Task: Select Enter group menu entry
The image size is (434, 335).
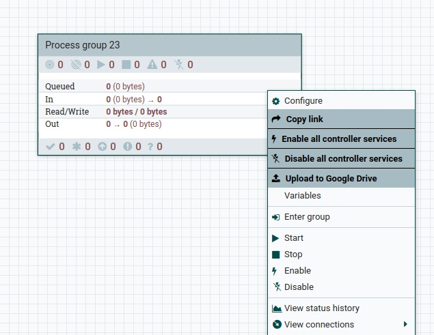Action: tap(306, 217)
